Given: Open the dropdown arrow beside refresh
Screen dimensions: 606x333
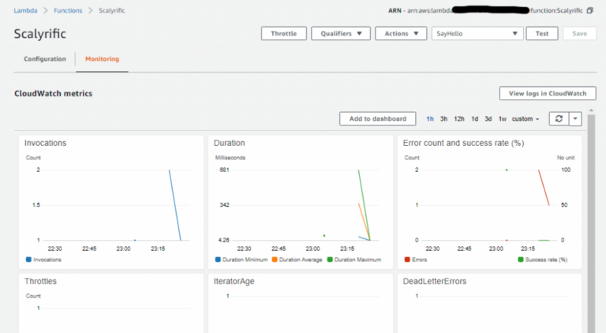Looking at the screenshot, I should click(x=574, y=118).
